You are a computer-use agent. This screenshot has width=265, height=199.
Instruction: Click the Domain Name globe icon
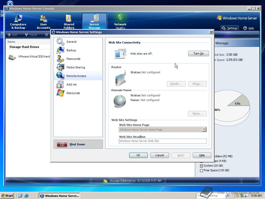click(x=120, y=101)
